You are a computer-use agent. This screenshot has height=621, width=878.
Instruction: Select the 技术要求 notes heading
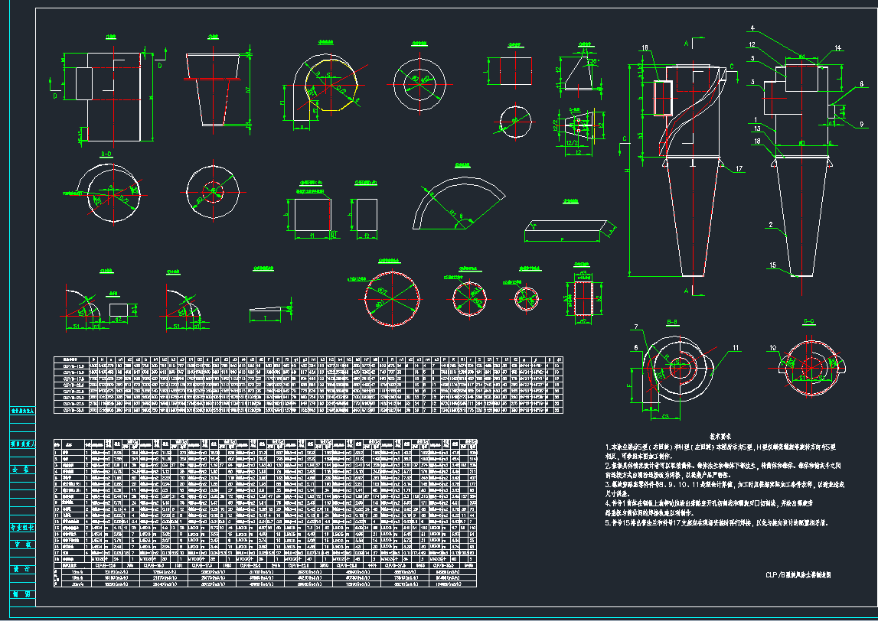[x=720, y=435]
